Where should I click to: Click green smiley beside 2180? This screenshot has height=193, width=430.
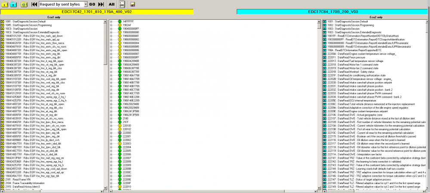(120, 119)
